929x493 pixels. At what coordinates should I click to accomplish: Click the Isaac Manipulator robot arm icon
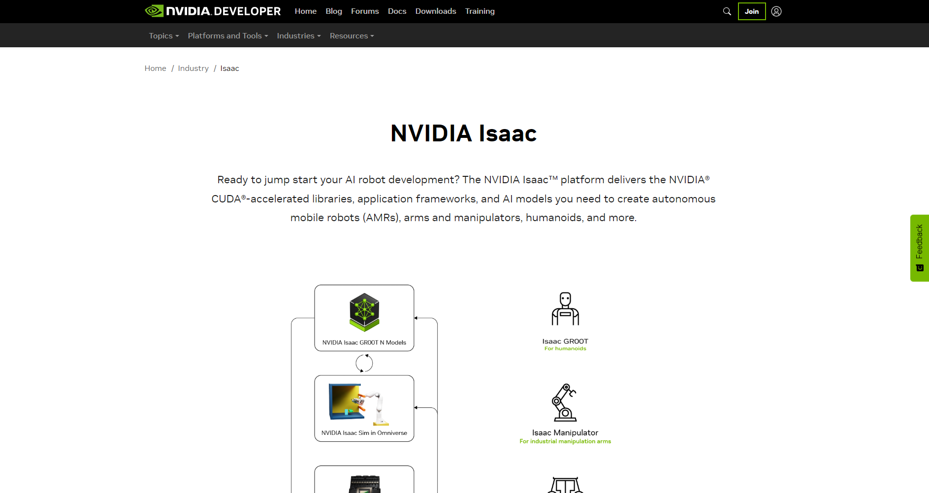pyautogui.click(x=565, y=402)
